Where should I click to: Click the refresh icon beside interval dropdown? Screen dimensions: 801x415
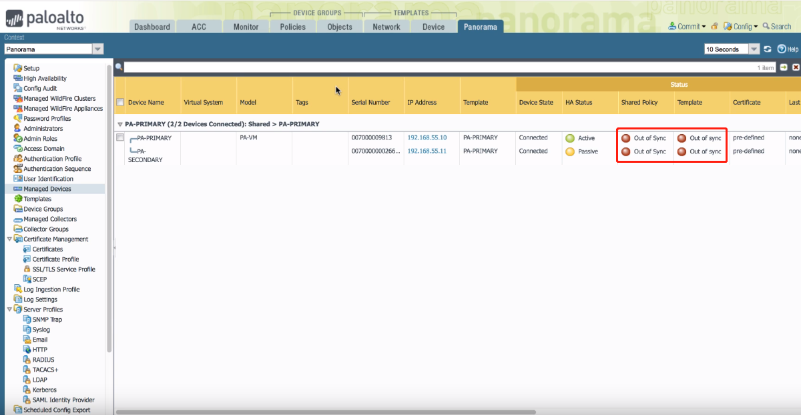pos(768,49)
